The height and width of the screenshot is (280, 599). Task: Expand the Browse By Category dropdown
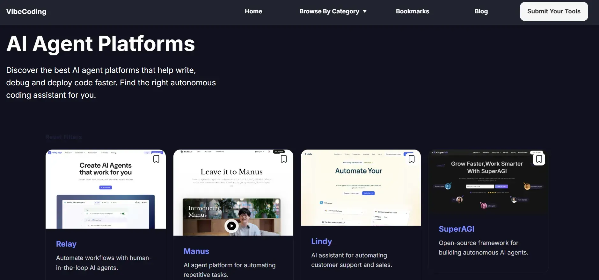333,11
